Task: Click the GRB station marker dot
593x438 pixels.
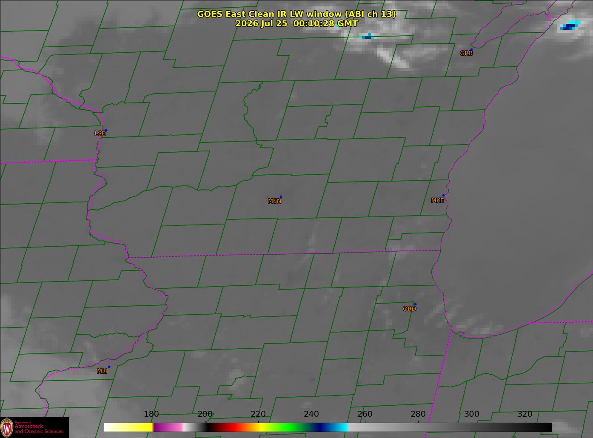Action: [471, 49]
